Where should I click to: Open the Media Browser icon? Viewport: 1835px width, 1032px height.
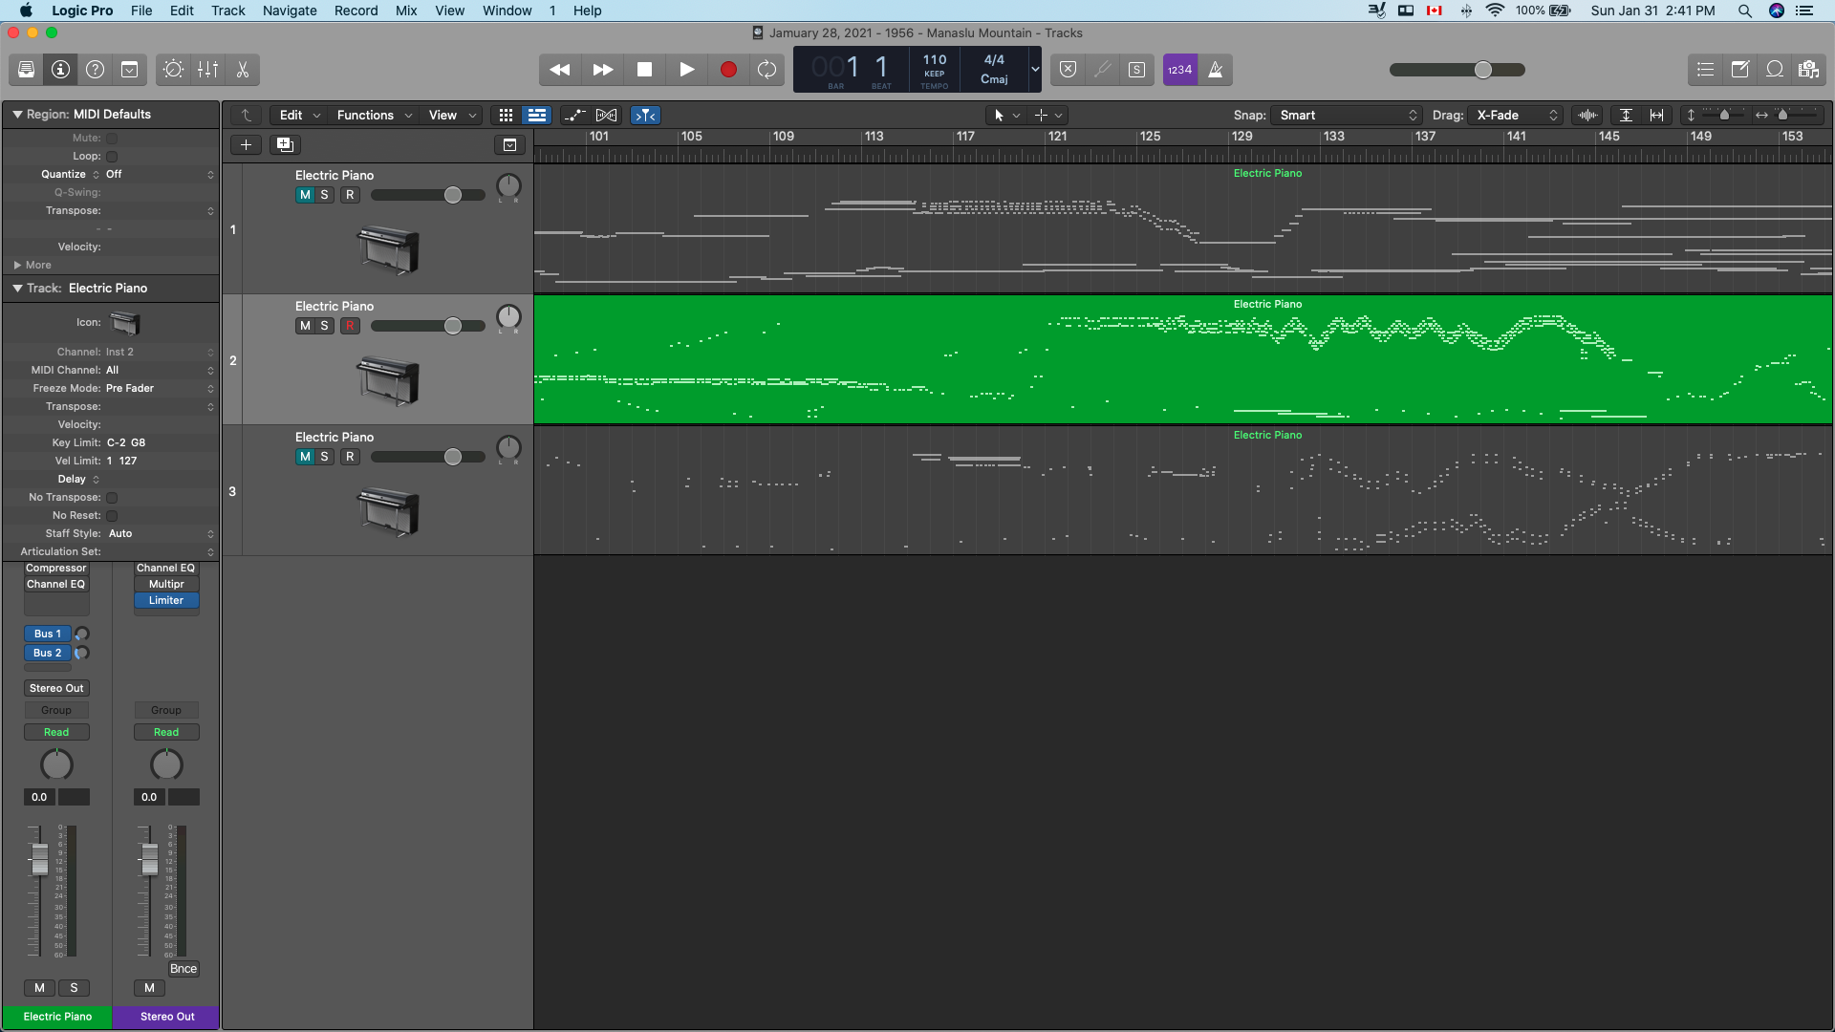point(1808,70)
